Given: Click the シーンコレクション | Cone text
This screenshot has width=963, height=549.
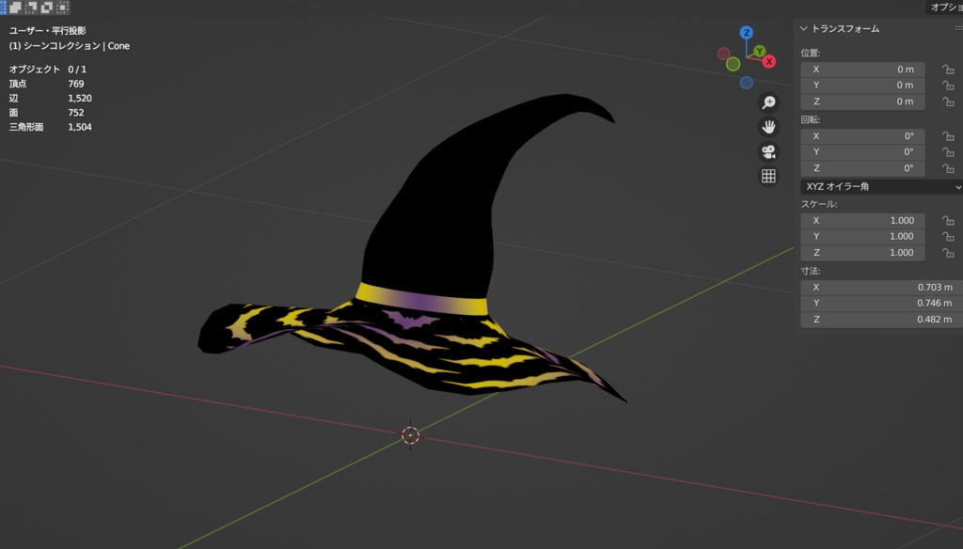Looking at the screenshot, I should pos(76,46).
